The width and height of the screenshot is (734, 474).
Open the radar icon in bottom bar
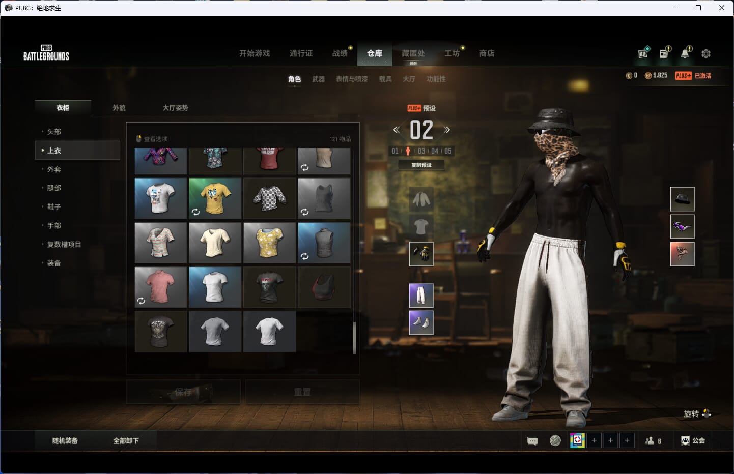[555, 440]
